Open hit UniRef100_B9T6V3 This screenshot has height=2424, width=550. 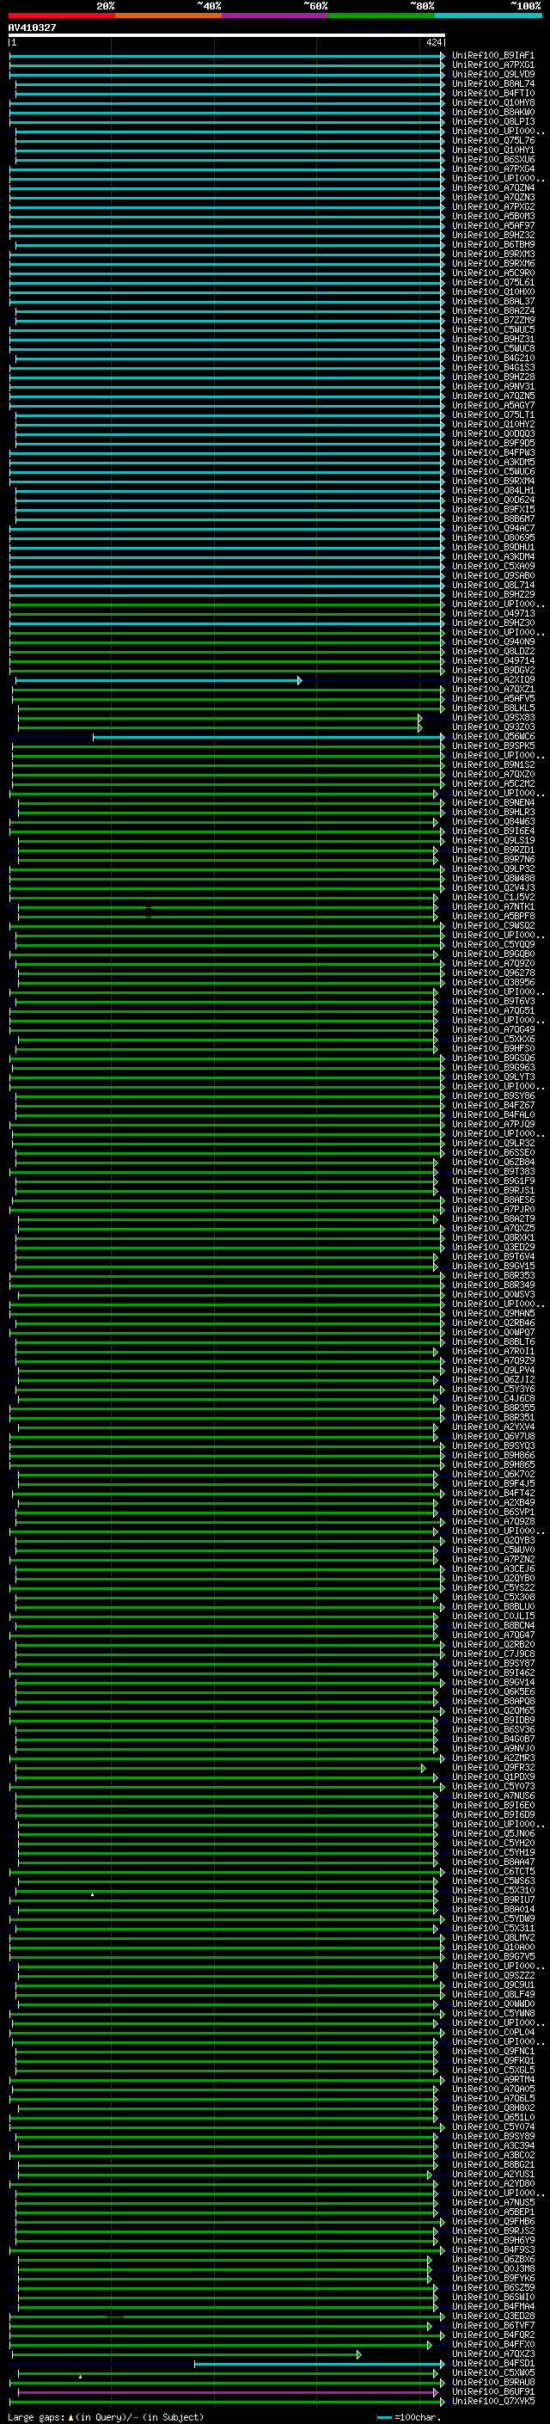pos(493,1001)
